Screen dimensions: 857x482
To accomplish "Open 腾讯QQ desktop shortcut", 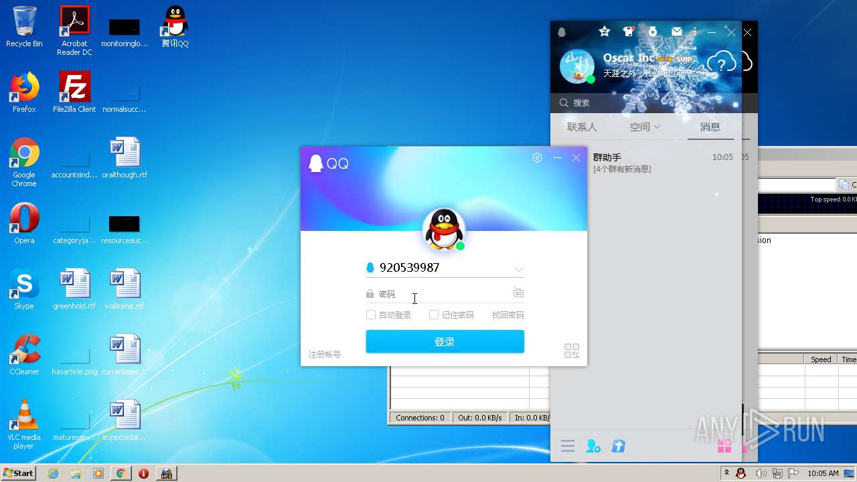I will [175, 27].
